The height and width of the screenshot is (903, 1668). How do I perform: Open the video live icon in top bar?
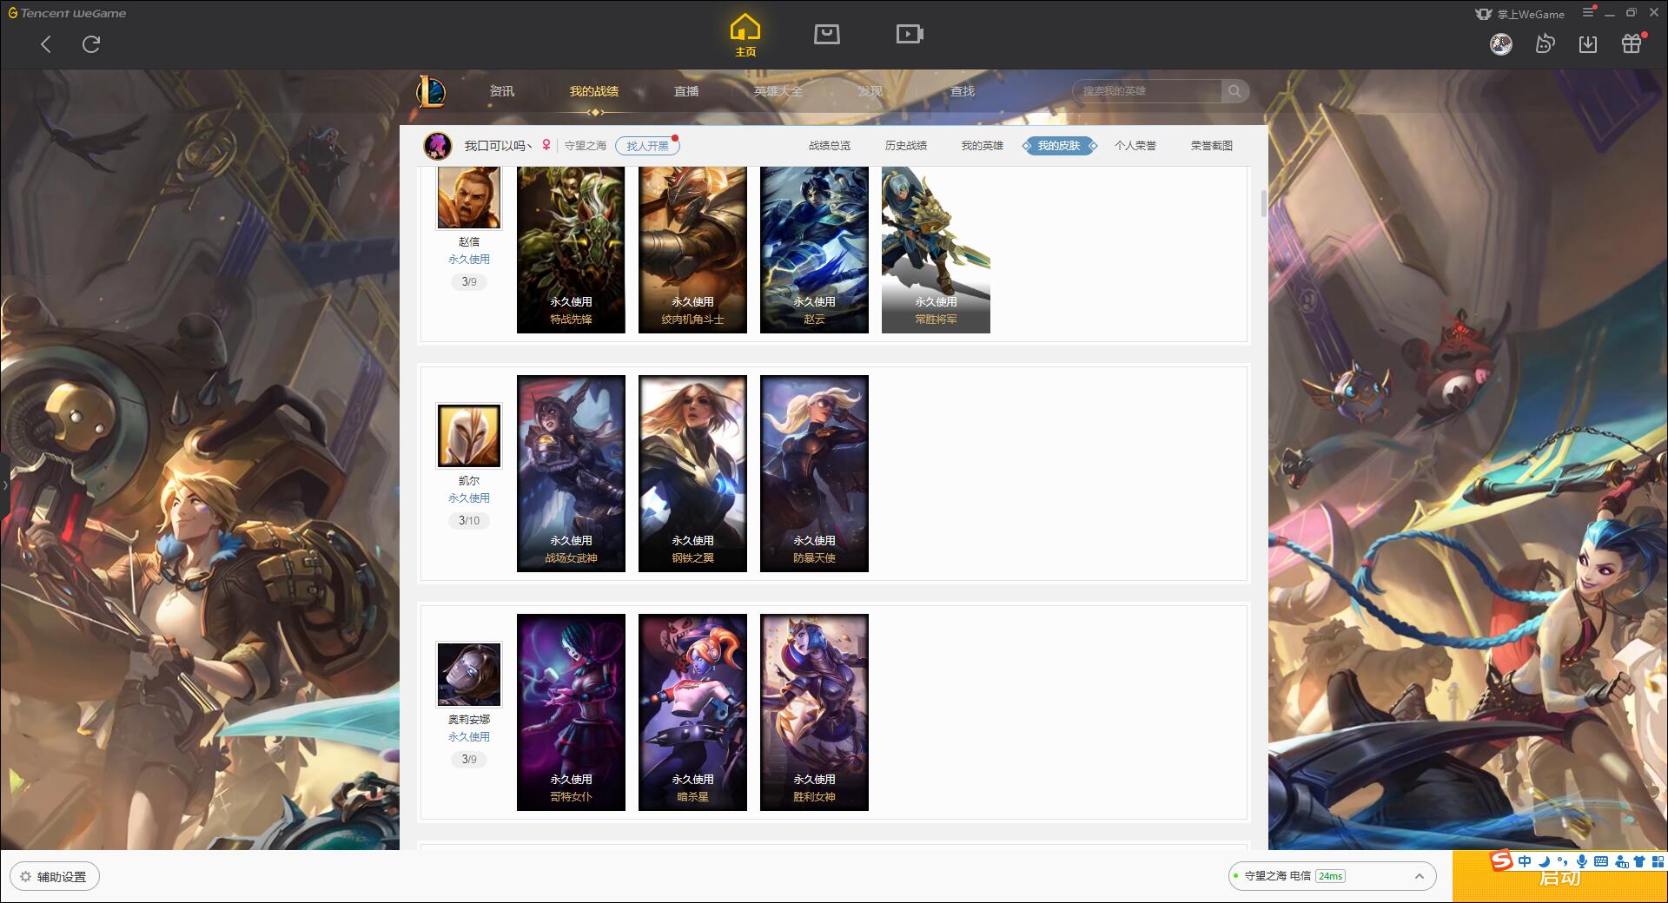coord(910,34)
